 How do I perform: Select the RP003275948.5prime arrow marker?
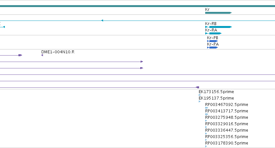point(206,121)
